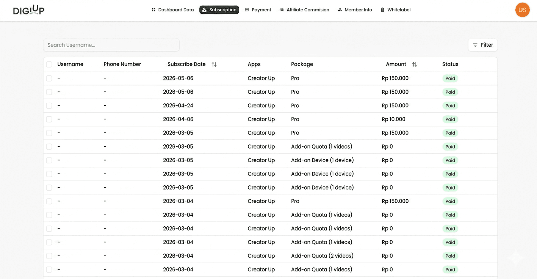Click Paid badge in Add-on Quota (2 videos) row
537x279 pixels.
point(450,256)
